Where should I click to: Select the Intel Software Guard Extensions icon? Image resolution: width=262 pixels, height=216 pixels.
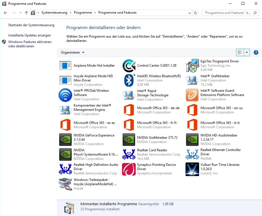[x=192, y=95]
